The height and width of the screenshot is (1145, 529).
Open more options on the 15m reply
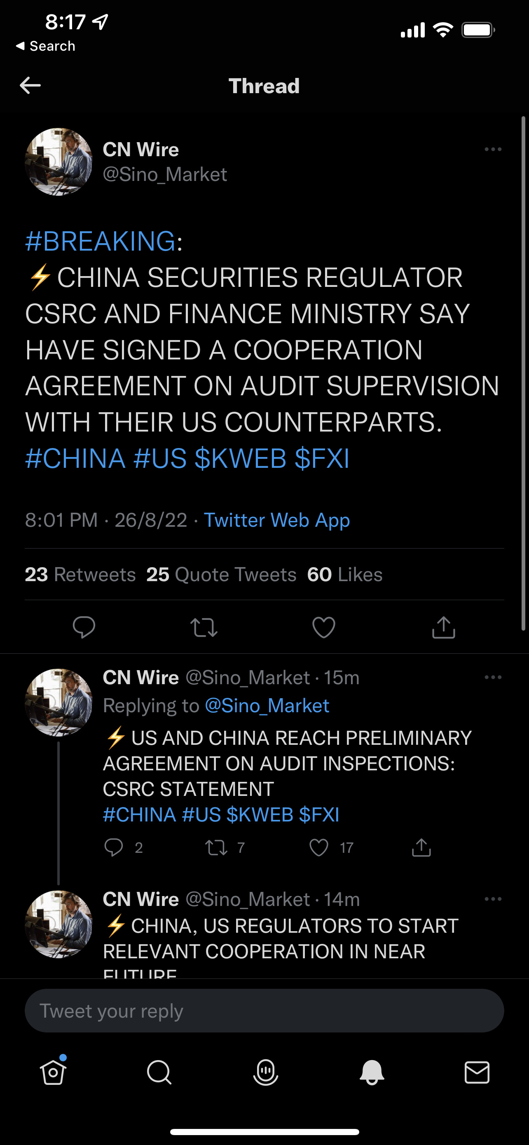[493, 678]
